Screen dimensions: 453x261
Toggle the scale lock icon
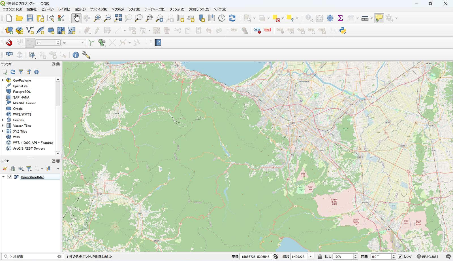click(320, 256)
